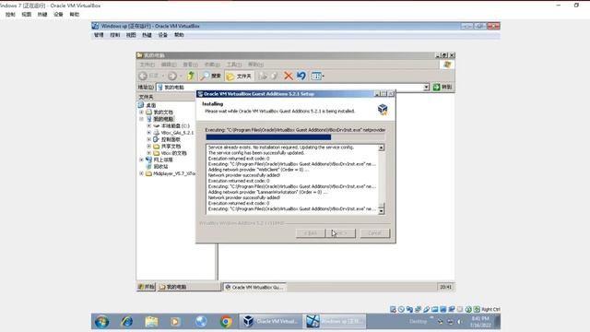
Task: Expand the 本地磁盘 (C:) node
Action: (149, 125)
